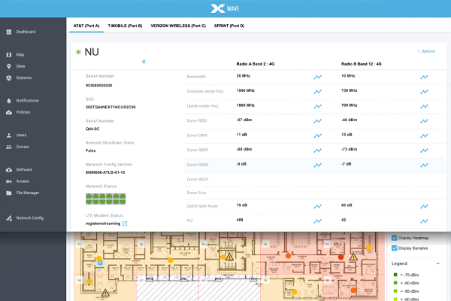Open LTE Modem Status external link icon
The width and height of the screenshot is (451, 301).
[125, 223]
